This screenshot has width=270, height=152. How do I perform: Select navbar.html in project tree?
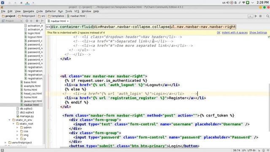tap(30, 105)
